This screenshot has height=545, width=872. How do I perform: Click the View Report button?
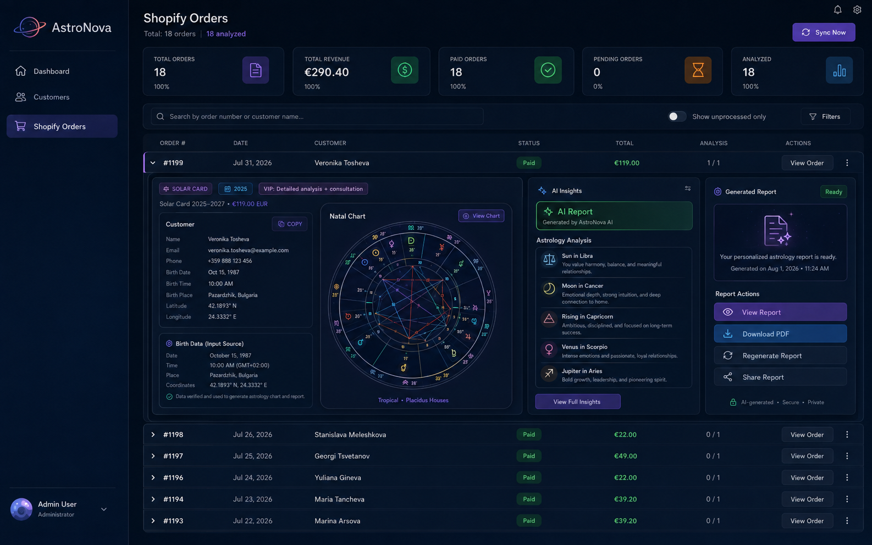(780, 312)
